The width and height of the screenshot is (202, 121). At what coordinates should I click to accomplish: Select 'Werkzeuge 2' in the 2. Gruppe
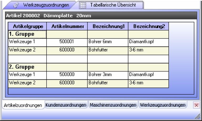[27, 84]
